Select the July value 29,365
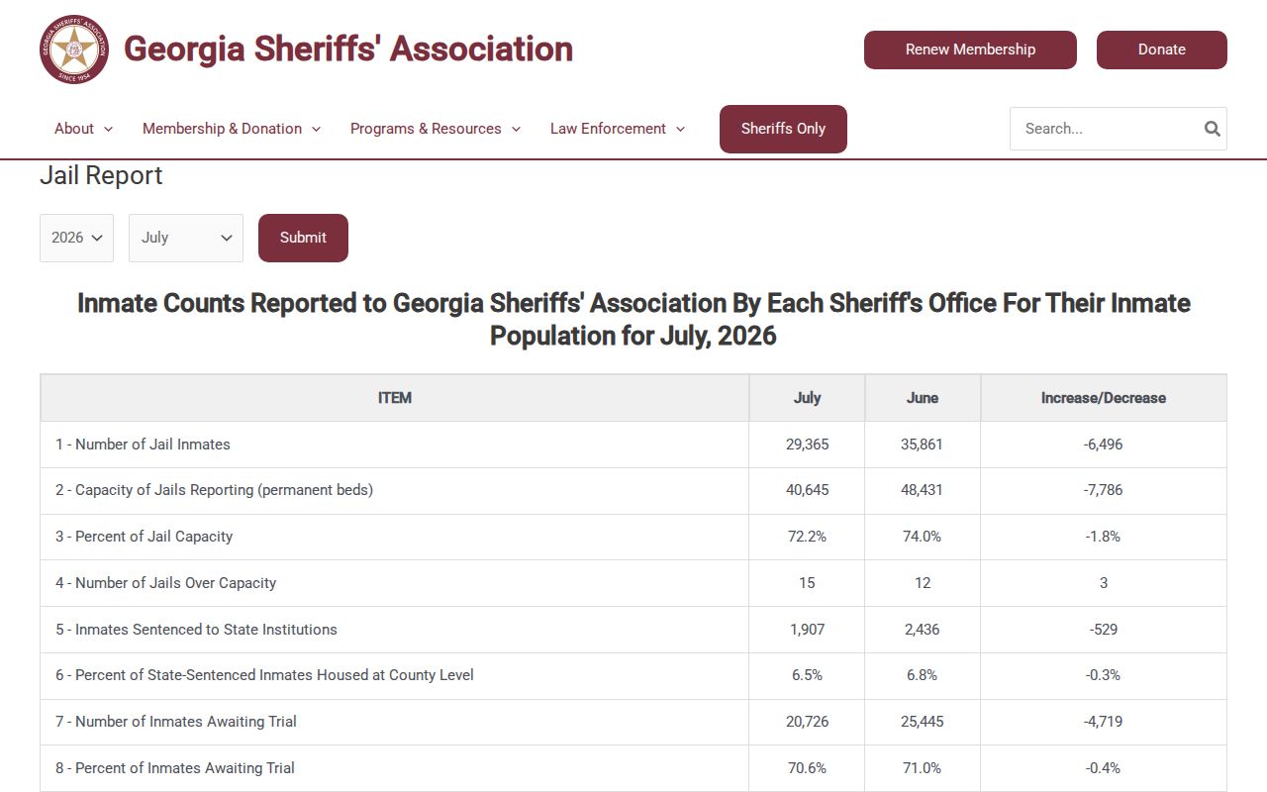This screenshot has width=1267, height=792. (x=807, y=445)
